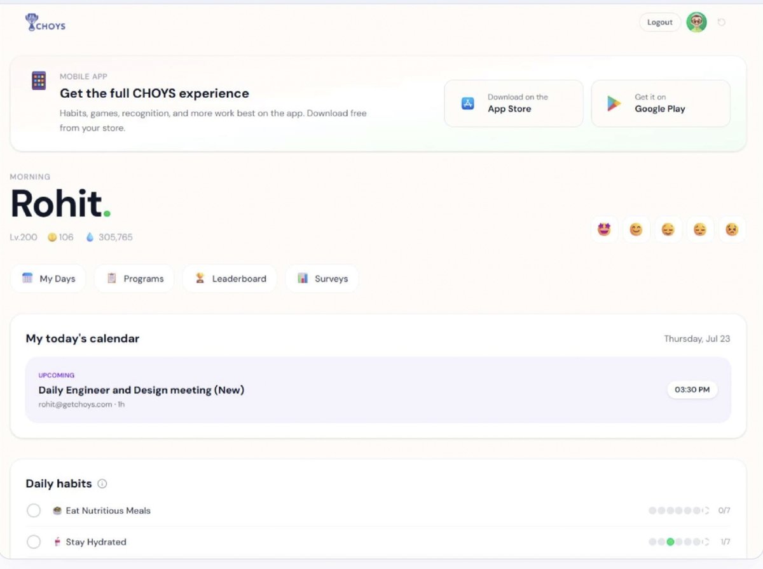Click the mobile app phone icon
The width and height of the screenshot is (763, 569).
[x=39, y=81]
